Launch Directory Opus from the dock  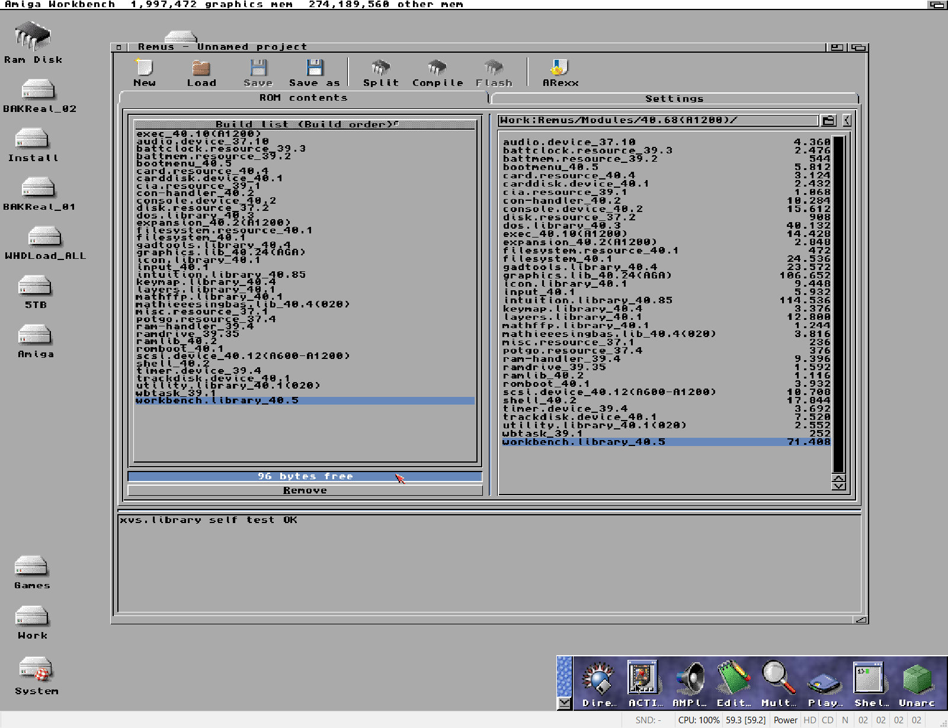[x=599, y=684]
